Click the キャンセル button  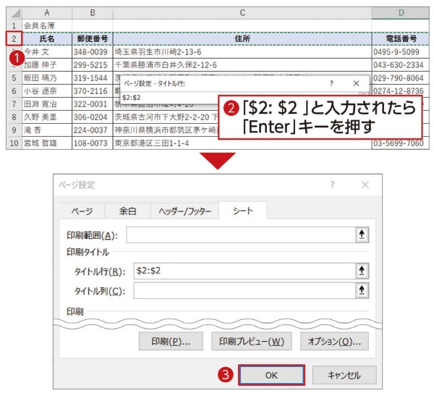344,375
